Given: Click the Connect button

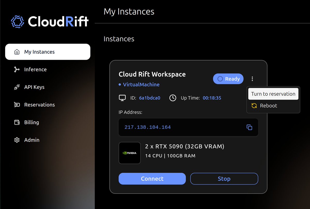Looking at the screenshot, I should (x=152, y=179).
